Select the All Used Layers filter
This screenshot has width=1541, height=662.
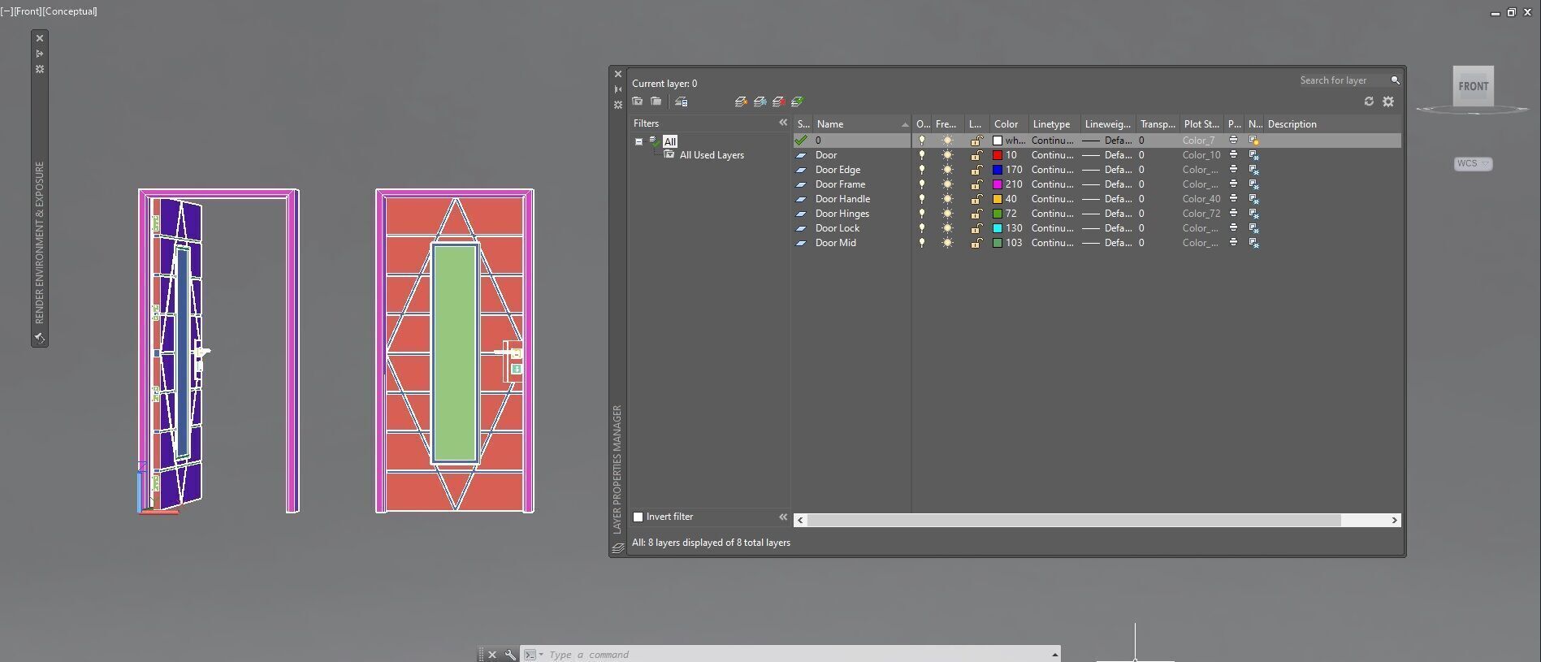click(x=712, y=155)
